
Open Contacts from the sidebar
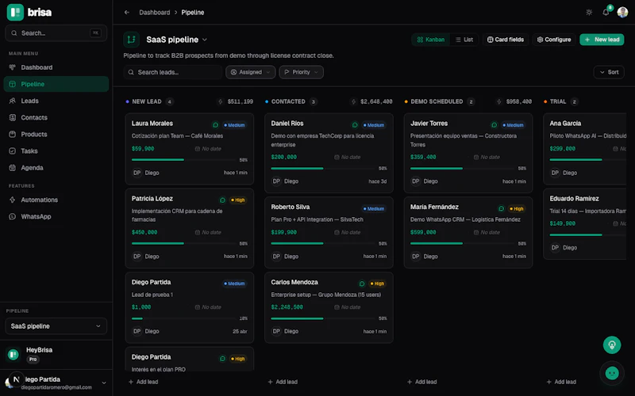tap(56, 117)
